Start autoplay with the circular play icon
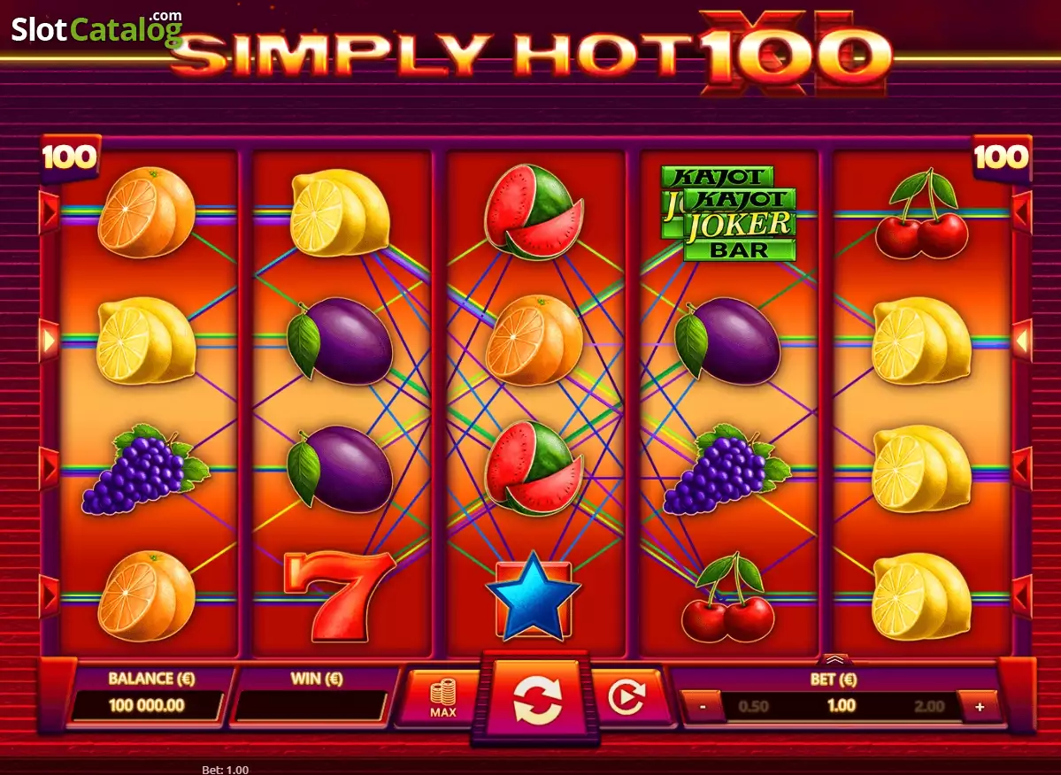The height and width of the screenshot is (775, 1061). [x=627, y=698]
